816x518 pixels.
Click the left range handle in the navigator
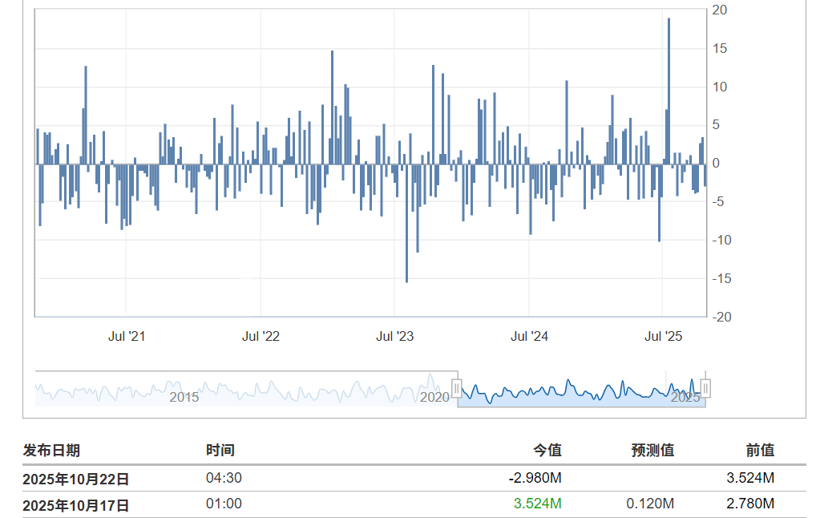point(457,389)
